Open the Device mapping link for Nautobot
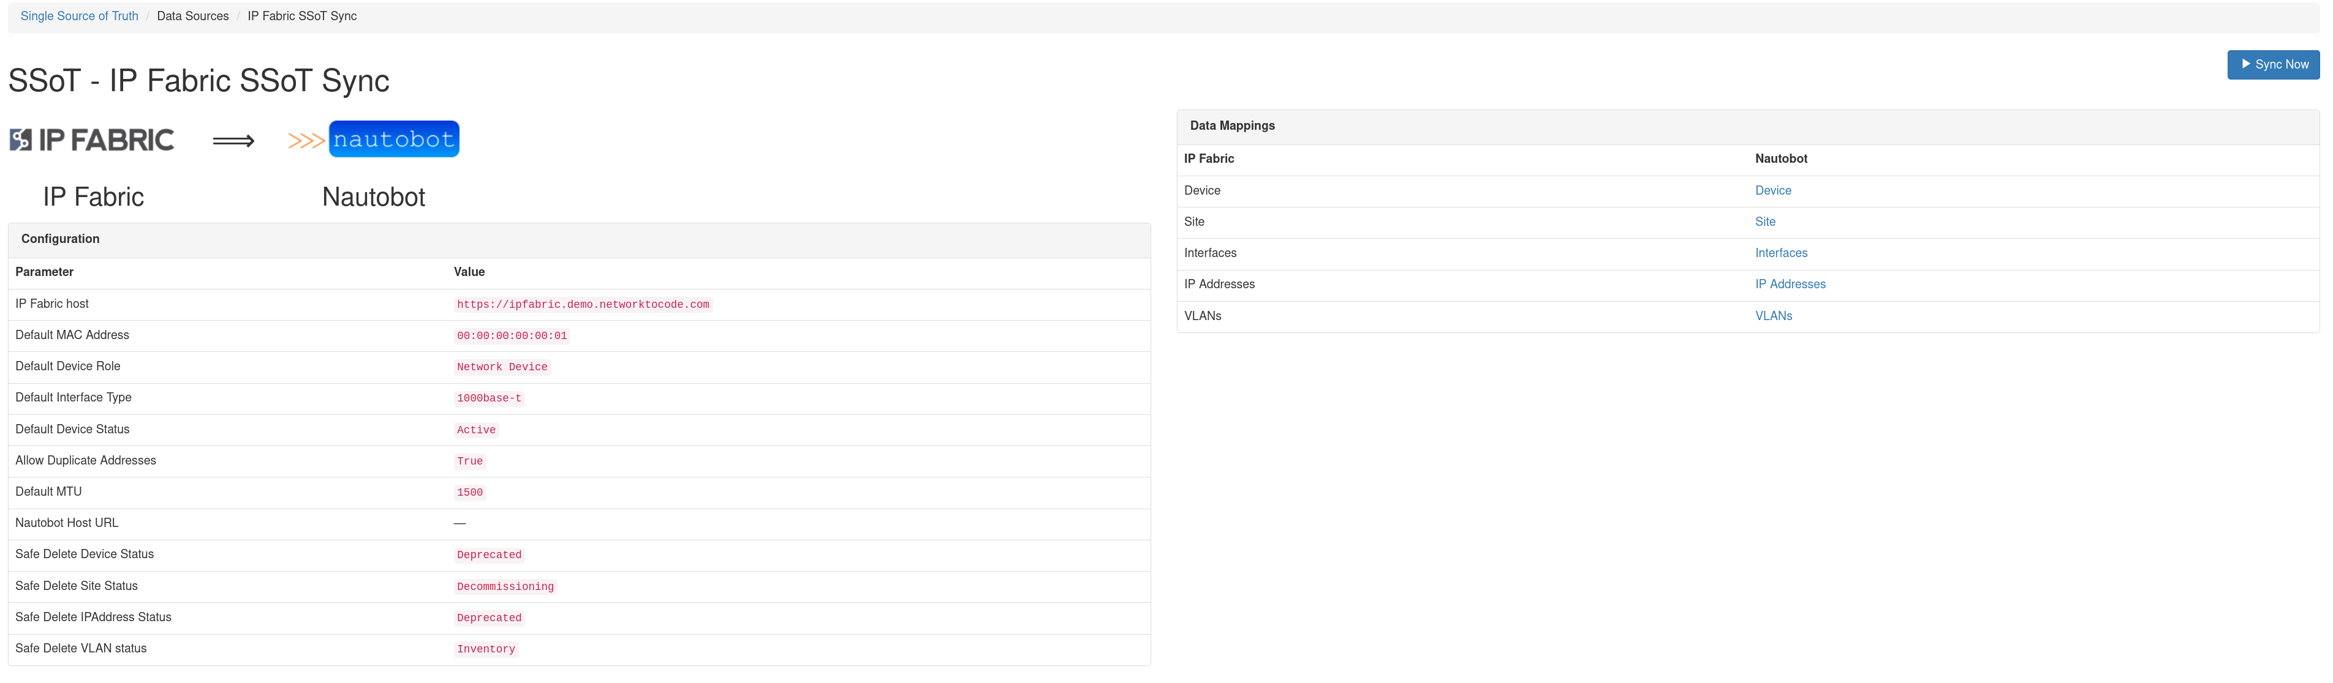Screen dimensions: 2333x683 (1773, 190)
